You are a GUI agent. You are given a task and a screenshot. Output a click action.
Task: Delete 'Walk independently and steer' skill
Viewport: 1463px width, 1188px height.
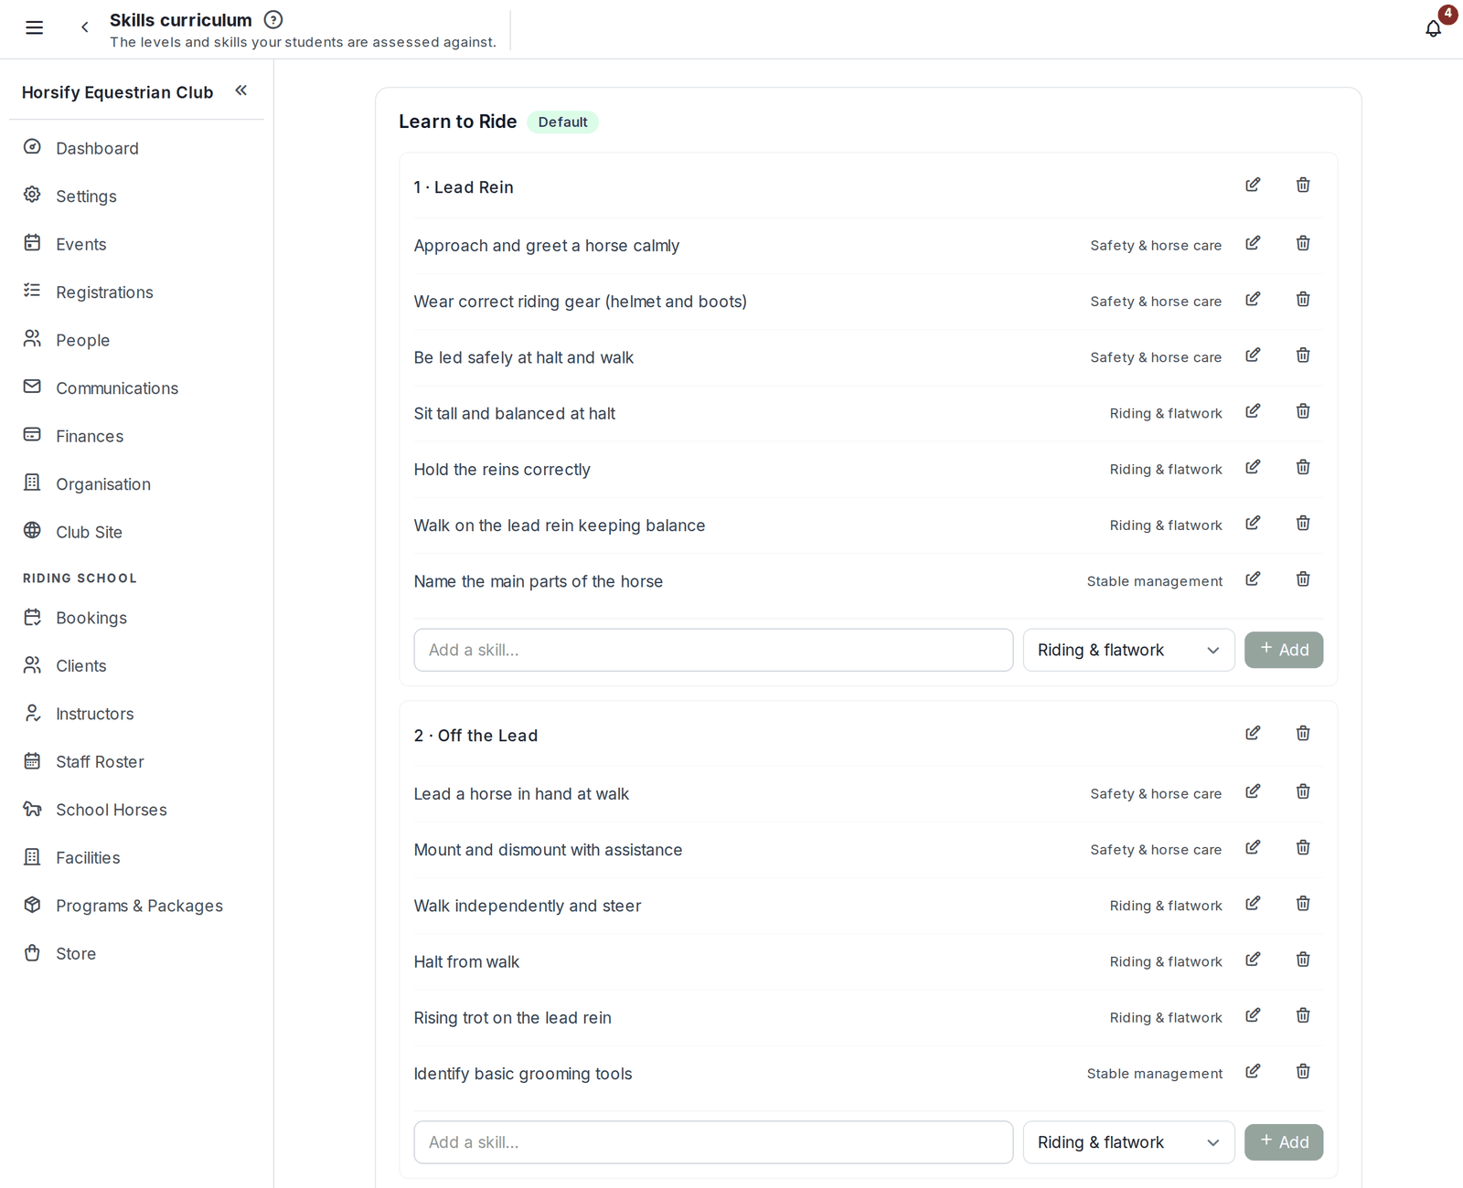point(1303,904)
